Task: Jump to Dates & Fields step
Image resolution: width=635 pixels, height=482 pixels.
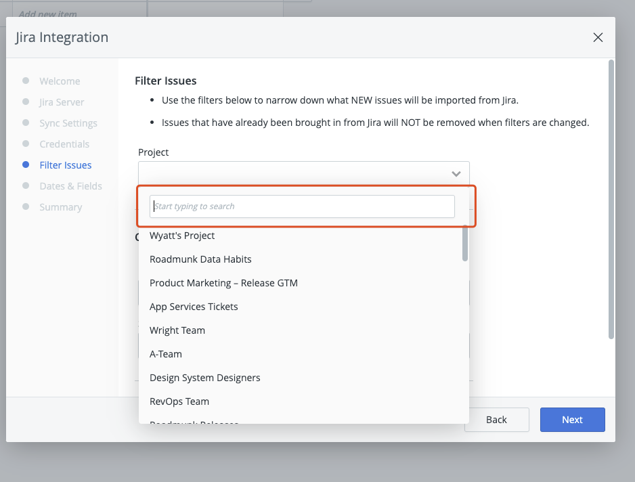Action: (70, 186)
